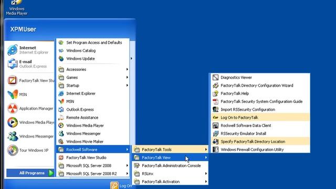Screen dimensions: 336x189
Task: Click the Application Manager icon
Action: (x=13, y=109)
